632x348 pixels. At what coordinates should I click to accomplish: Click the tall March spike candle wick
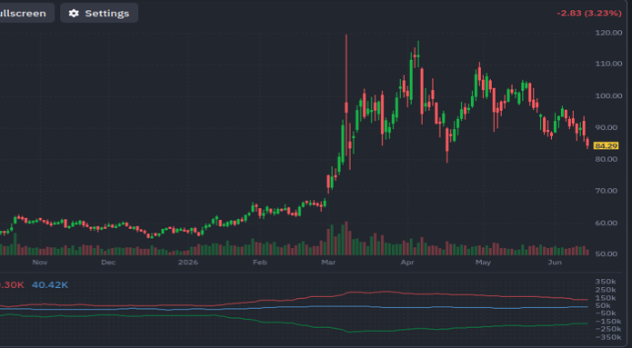[346, 68]
